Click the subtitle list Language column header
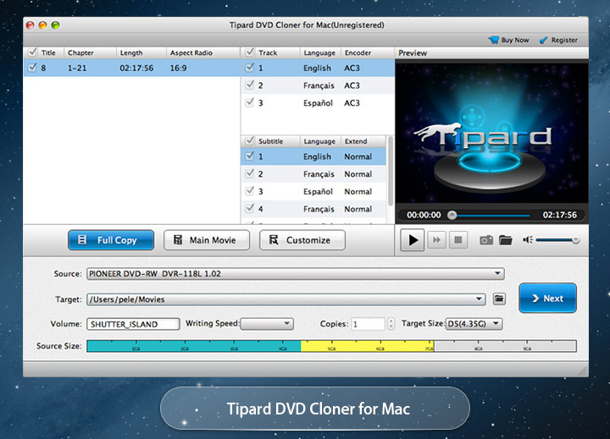The width and height of the screenshot is (610, 439). click(x=319, y=141)
